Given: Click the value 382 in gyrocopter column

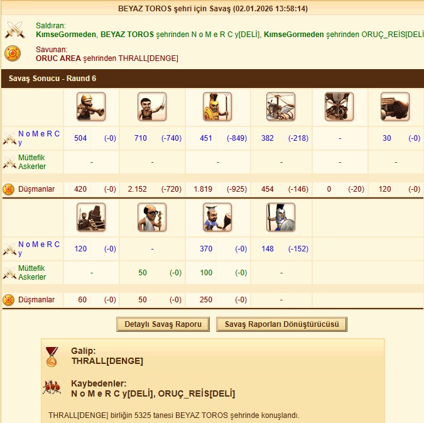Looking at the screenshot, I should click(268, 138).
